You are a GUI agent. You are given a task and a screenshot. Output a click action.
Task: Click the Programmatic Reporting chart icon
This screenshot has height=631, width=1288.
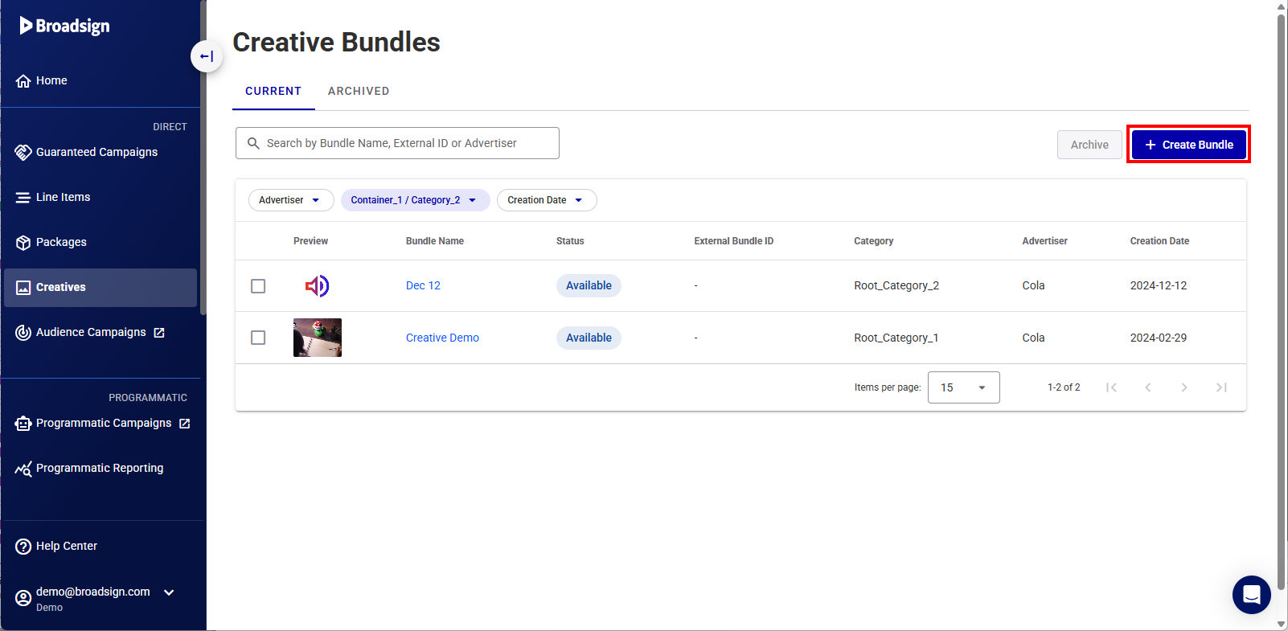pyautogui.click(x=23, y=469)
